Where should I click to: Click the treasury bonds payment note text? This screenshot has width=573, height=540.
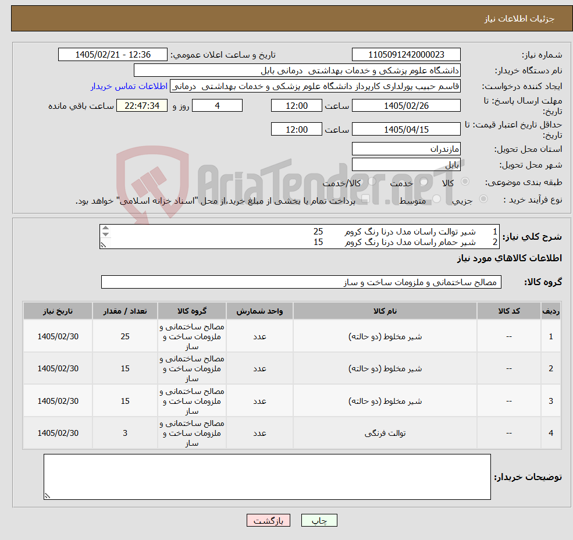coord(215,201)
